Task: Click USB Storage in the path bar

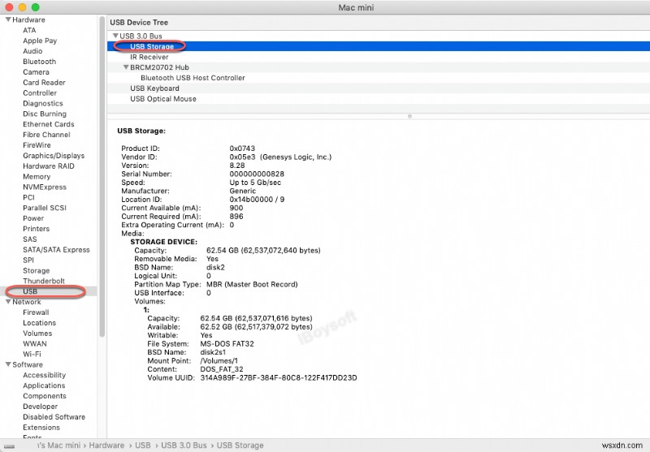Action: coord(240,446)
